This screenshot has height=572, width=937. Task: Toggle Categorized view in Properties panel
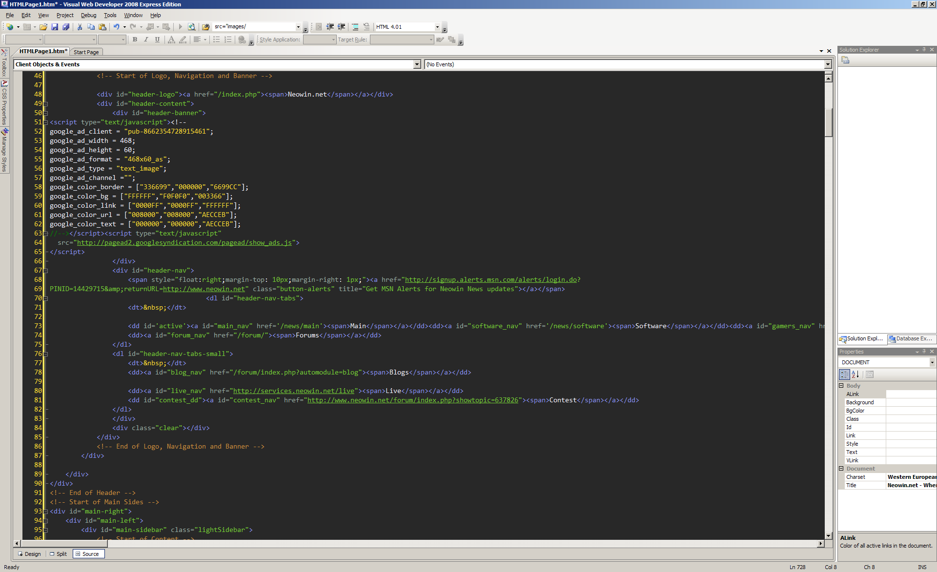pyautogui.click(x=844, y=375)
